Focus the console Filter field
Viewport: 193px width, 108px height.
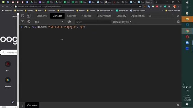[x=93, y=22]
